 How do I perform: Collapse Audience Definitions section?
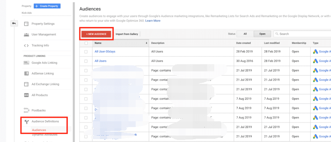(45, 121)
